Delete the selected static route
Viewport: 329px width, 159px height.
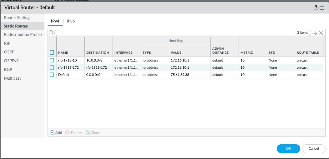click(x=73, y=133)
